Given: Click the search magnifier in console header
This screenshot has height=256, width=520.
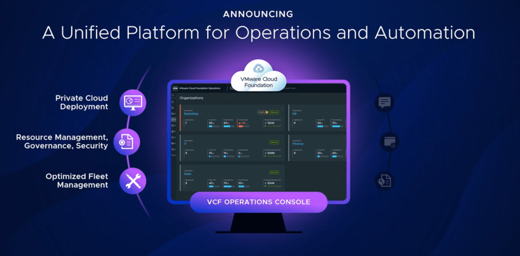Looking at the screenshot, I should tap(231, 88).
